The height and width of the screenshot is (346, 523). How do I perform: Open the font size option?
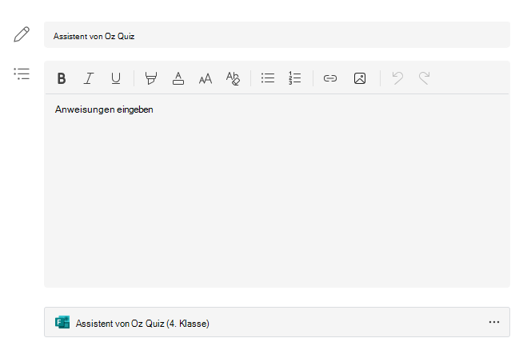click(206, 78)
